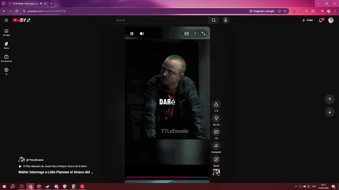Click the Discord tray icon
Viewport: 339px width, 190px height.
tap(304, 187)
